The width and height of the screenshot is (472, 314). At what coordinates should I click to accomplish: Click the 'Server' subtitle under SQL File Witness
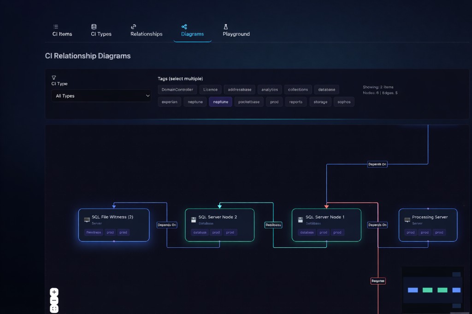(97, 223)
